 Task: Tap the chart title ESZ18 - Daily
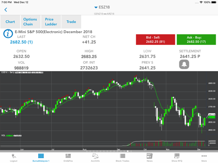[8, 72]
